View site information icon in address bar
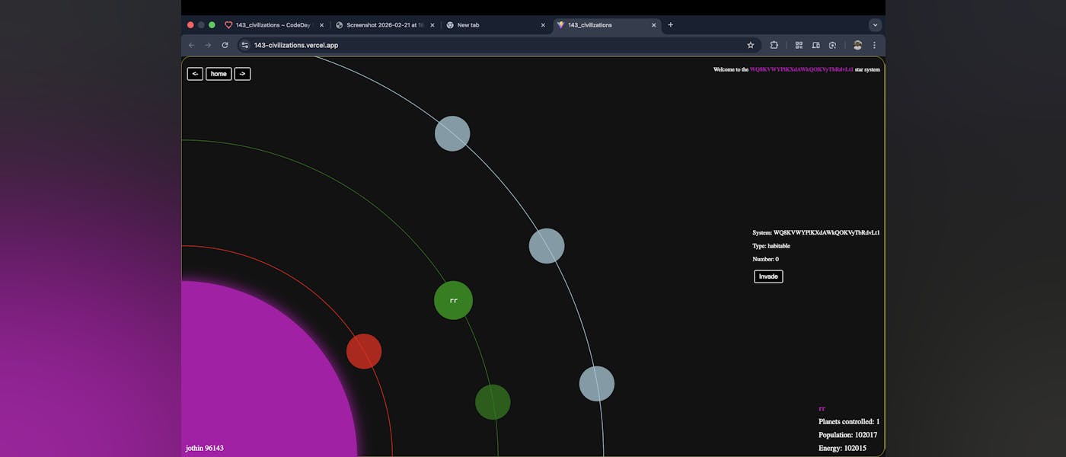 (x=244, y=45)
